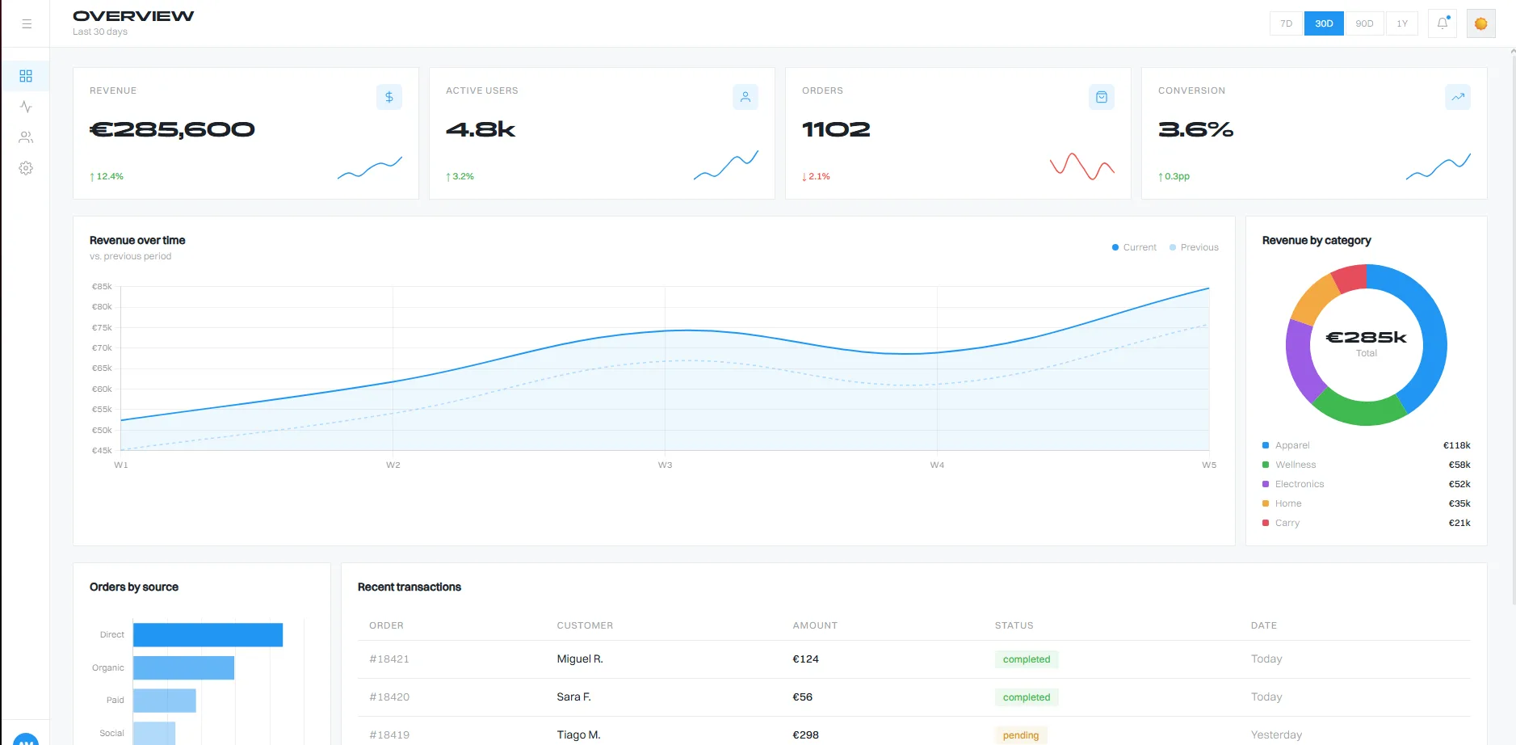Click the dollar icon on Revenue card
Viewport: 1516px width, 745px height.
389,97
